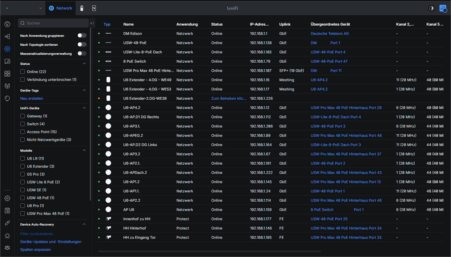Open the megaphone announcements icon

tap(443, 8)
